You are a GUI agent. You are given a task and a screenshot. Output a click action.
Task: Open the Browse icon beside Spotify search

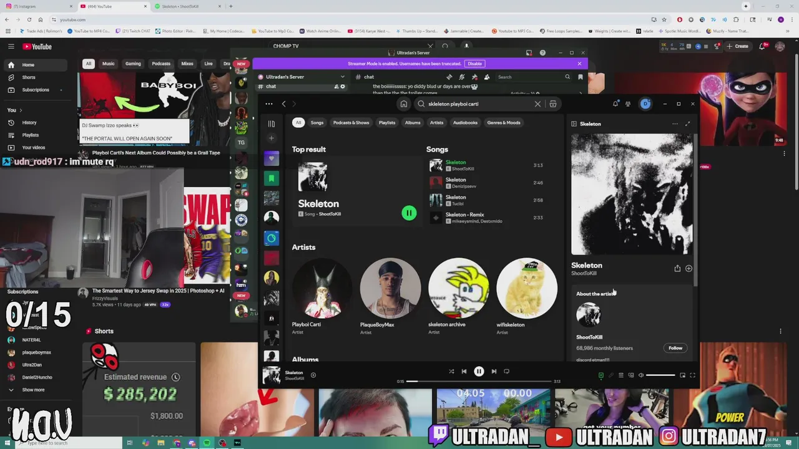(553, 104)
